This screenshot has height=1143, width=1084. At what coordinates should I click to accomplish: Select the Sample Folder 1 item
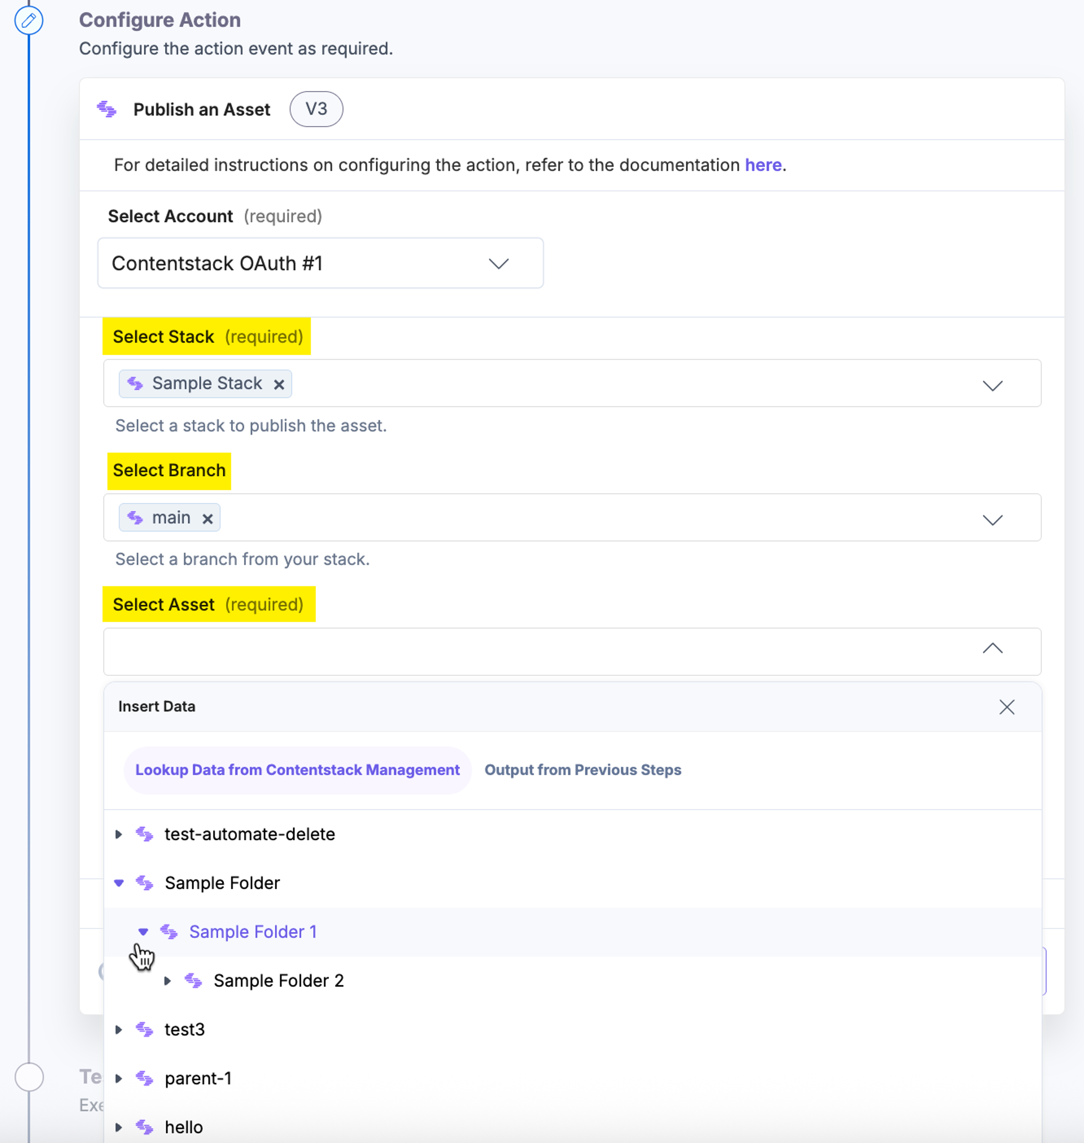pos(253,932)
